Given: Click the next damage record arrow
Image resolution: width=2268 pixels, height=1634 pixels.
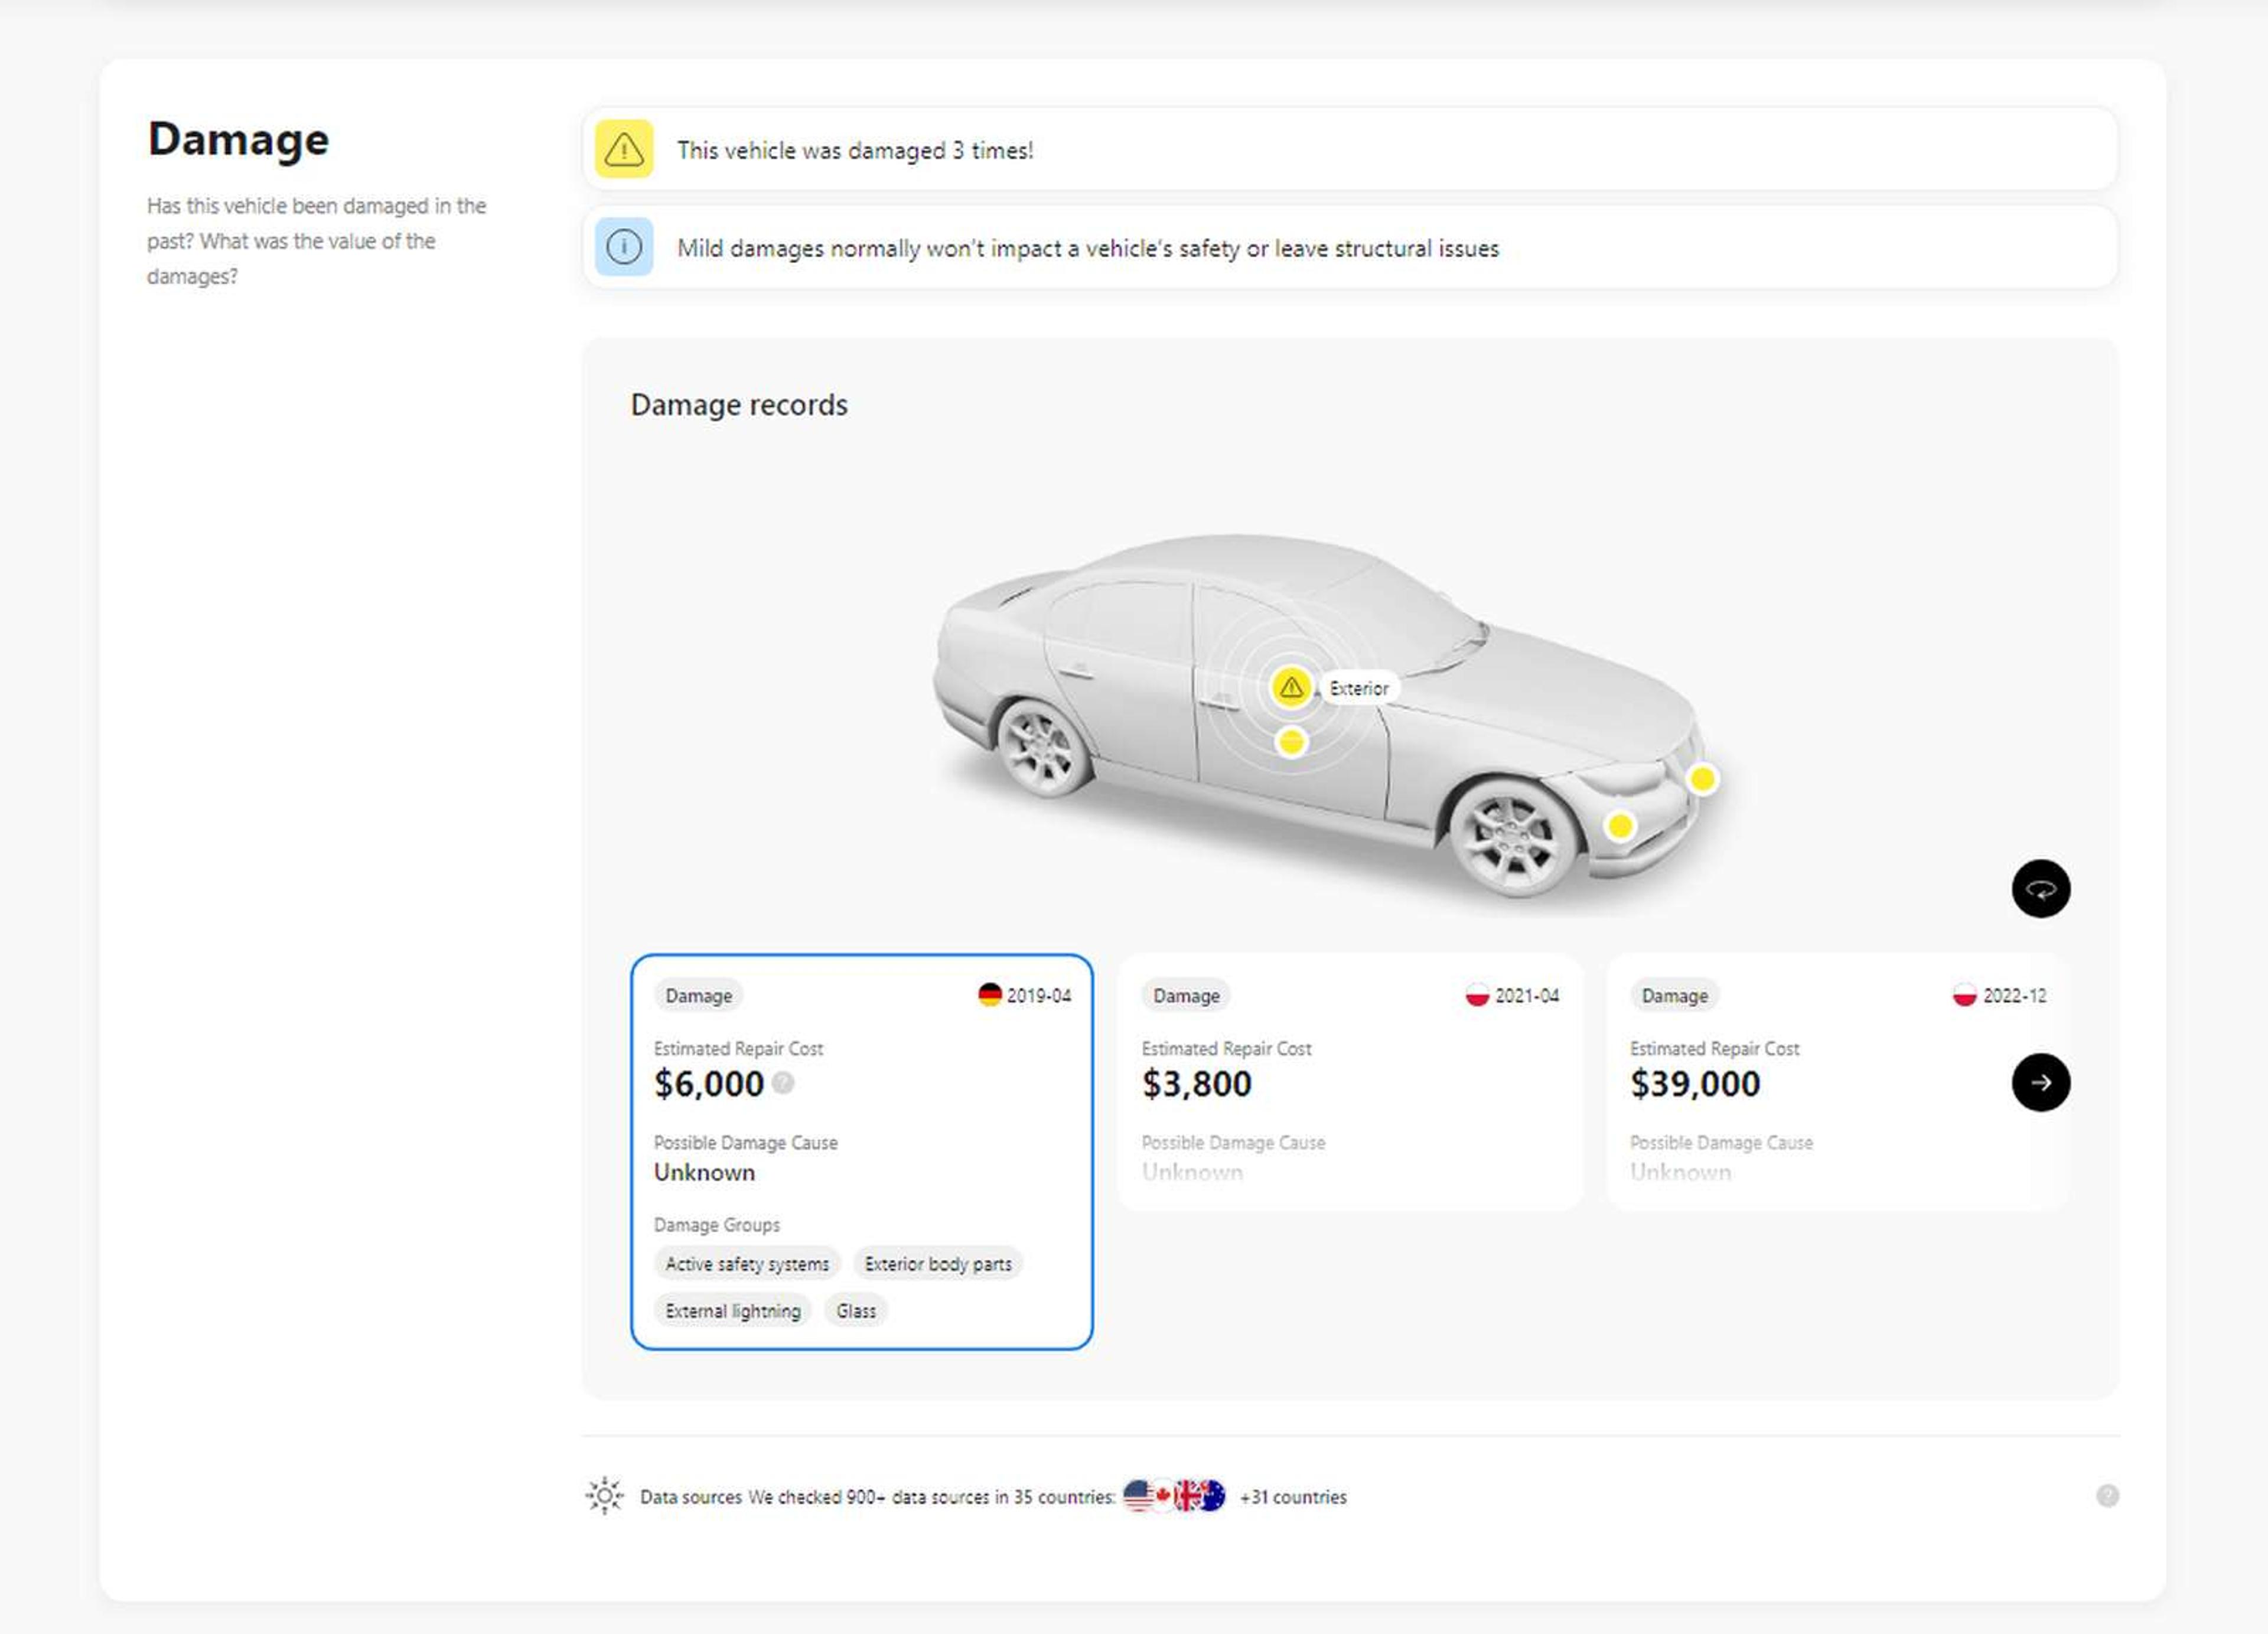Looking at the screenshot, I should click(x=2040, y=1082).
